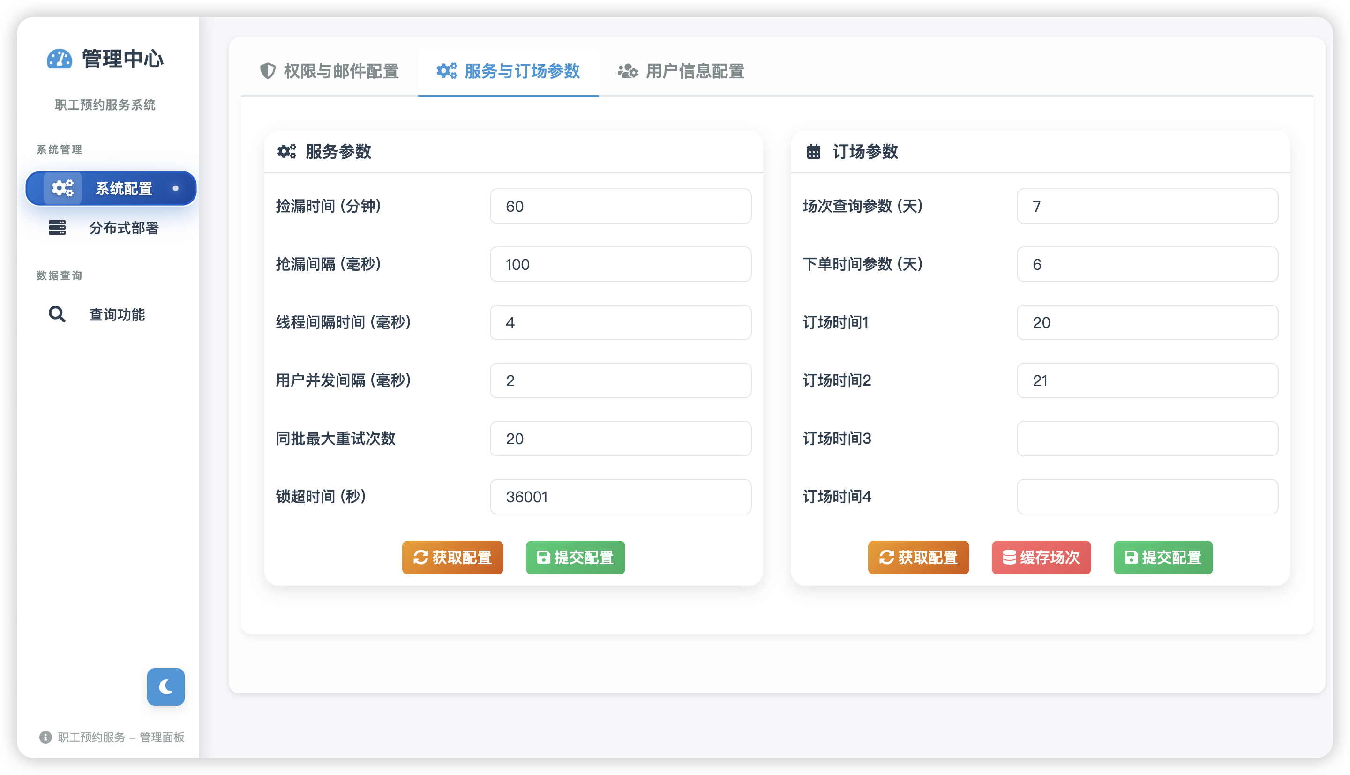This screenshot has width=1350, height=775.
Task: Click the dashboard gauge logo icon
Action: (x=59, y=59)
